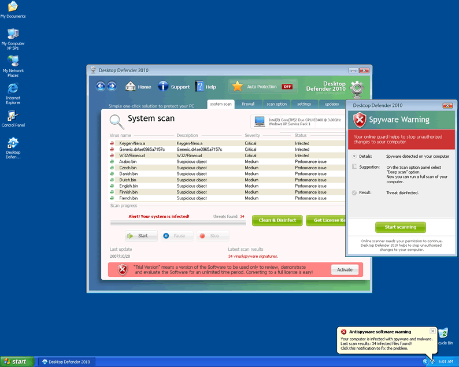The width and height of the screenshot is (459, 367).
Task: Click the back arrow navigation icon
Action: [x=101, y=86]
